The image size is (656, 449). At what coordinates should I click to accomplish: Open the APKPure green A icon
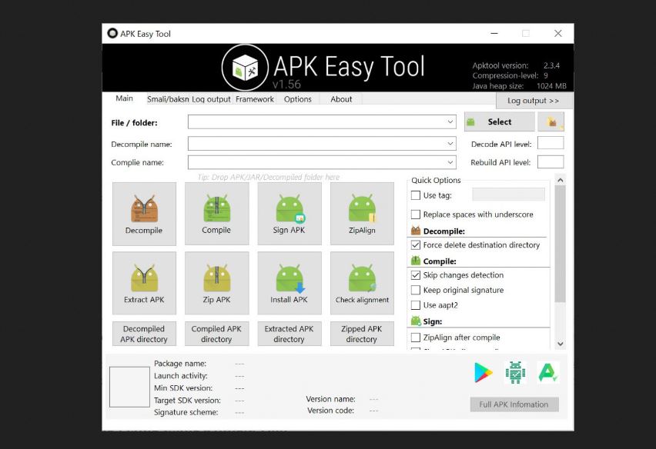[x=547, y=372]
